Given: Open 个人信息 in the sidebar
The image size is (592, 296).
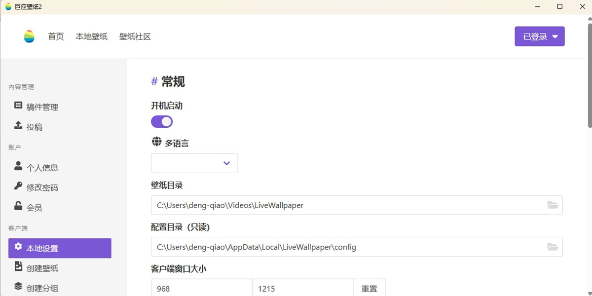Looking at the screenshot, I should 60,168.
